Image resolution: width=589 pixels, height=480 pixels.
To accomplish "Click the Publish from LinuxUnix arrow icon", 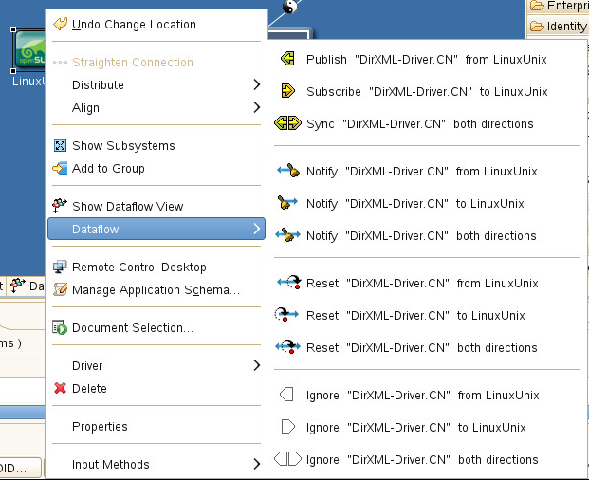I will click(x=287, y=59).
